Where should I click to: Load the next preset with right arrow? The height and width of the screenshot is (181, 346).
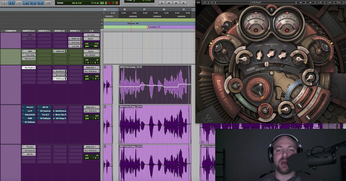click(310, 3)
